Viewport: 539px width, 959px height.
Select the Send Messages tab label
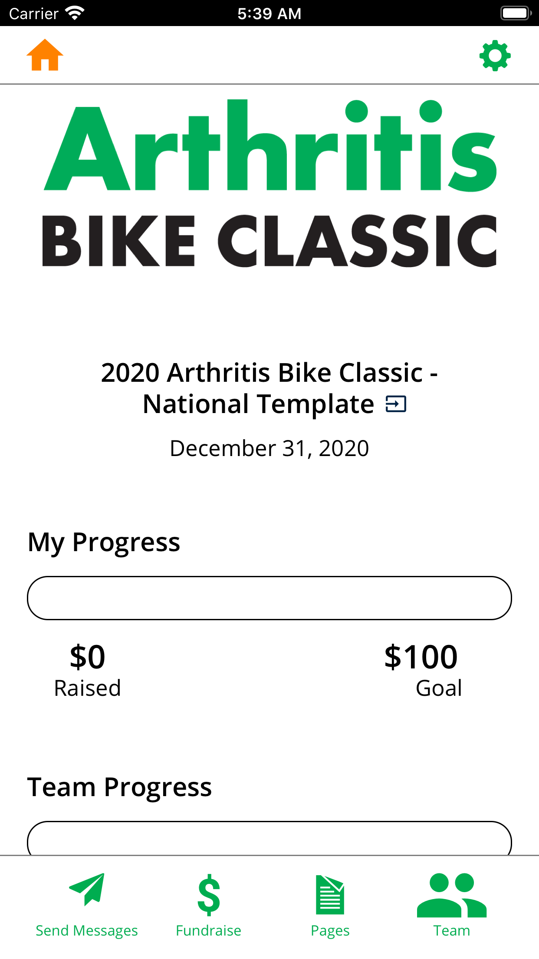tap(87, 930)
